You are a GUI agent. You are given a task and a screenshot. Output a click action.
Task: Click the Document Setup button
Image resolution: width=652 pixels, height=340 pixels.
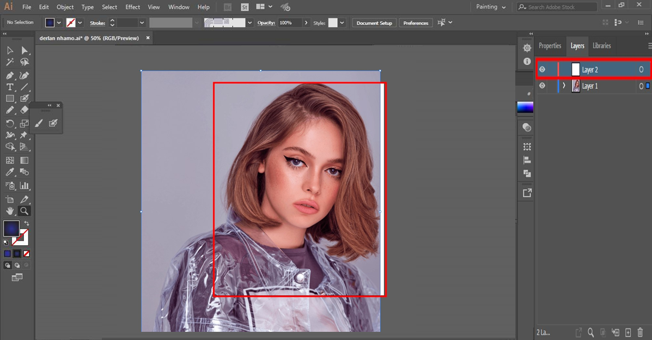374,23
